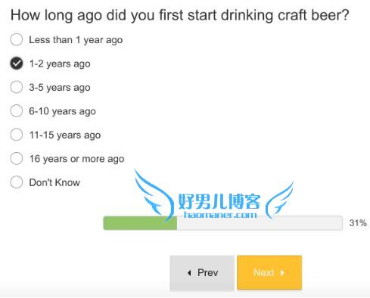Click the empty gray part of progress bar
Image resolution: width=370 pixels, height=298 pixels.
coord(260,223)
